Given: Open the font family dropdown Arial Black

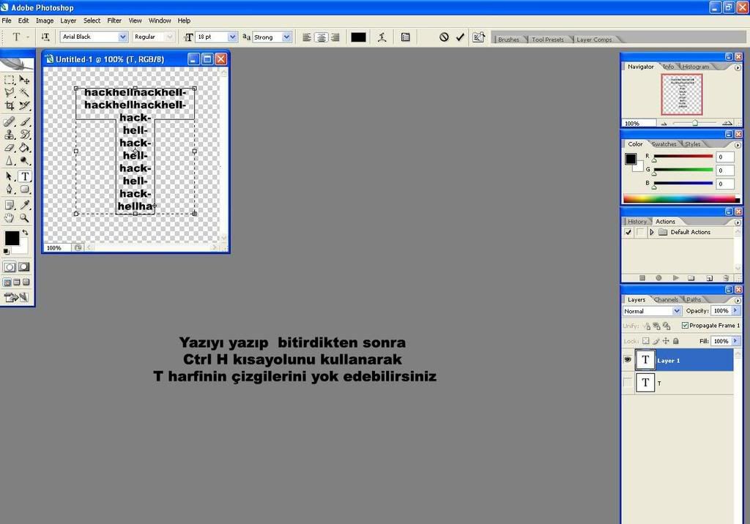Looking at the screenshot, I should [x=123, y=37].
